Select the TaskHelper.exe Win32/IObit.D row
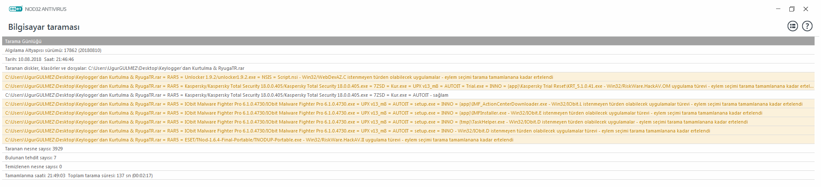 tap(408, 122)
